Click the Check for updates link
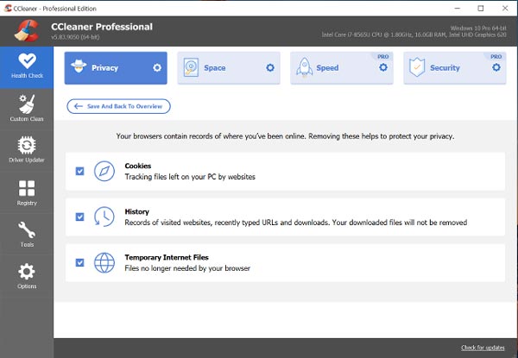Screen dimensions: 518x358 [x=483, y=348]
